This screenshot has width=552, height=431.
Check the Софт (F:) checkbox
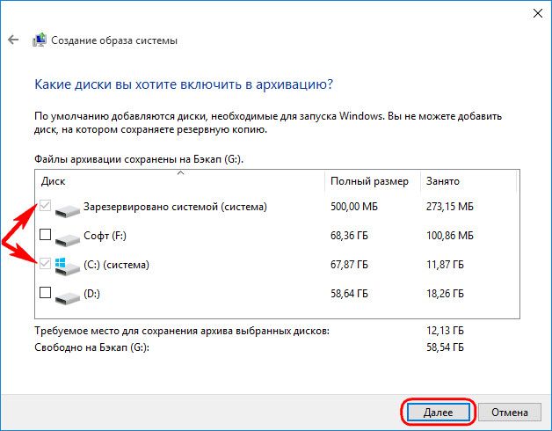coord(45,234)
